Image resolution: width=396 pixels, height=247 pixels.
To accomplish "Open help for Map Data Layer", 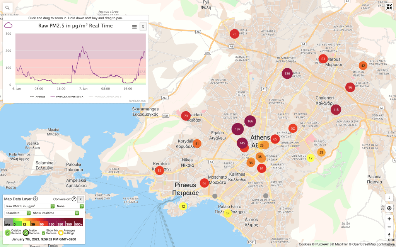I will [36, 199].
